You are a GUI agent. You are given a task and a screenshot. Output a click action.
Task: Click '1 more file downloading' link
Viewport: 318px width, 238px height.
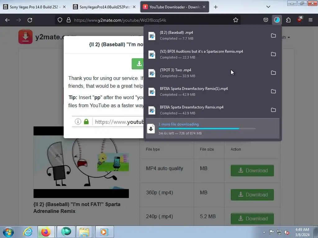[179, 124]
